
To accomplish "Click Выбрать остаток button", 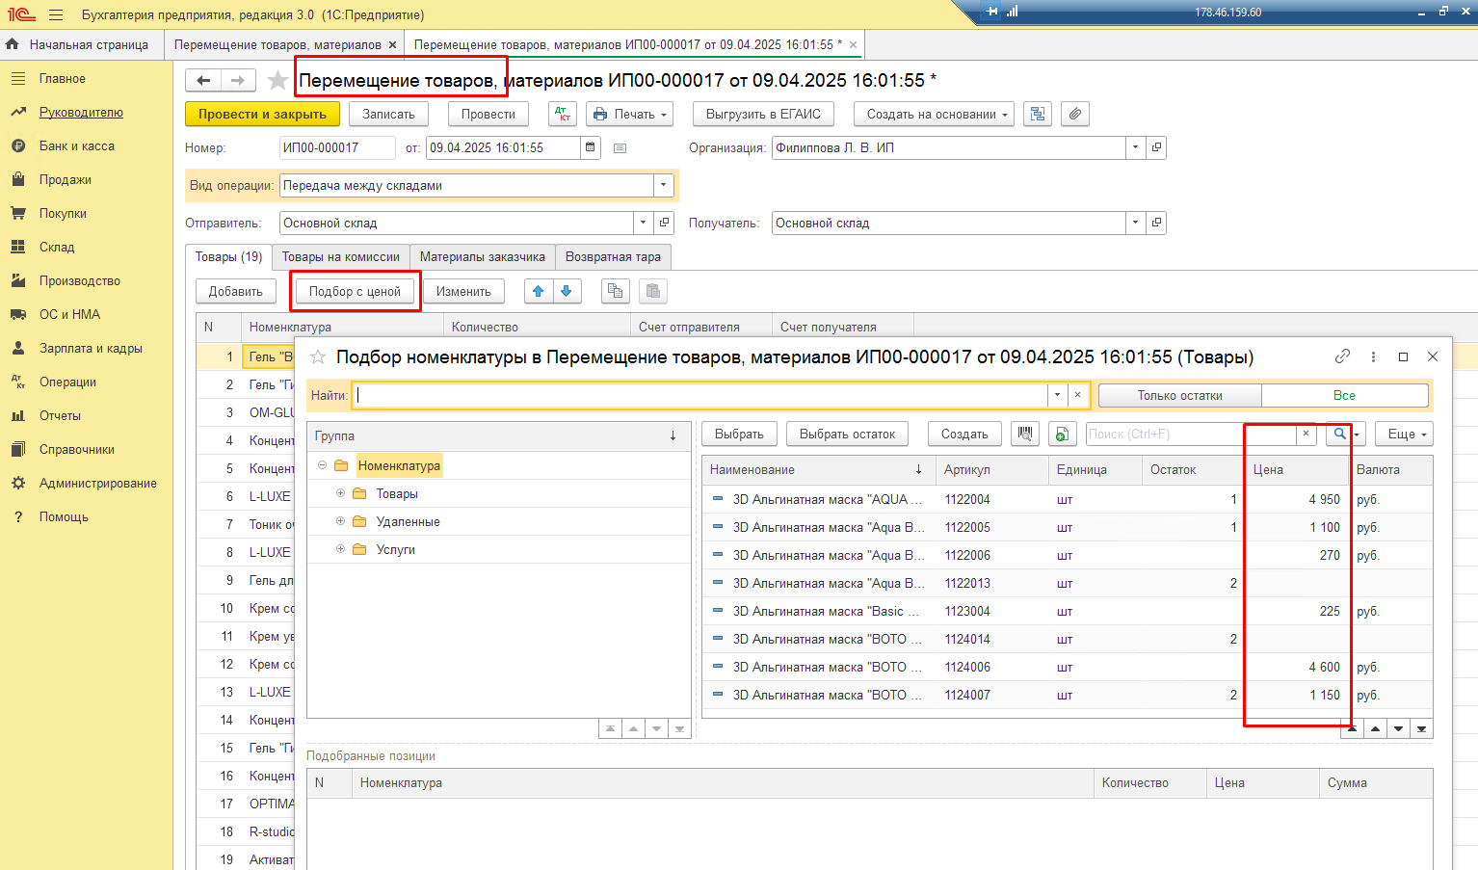I will (x=847, y=434).
